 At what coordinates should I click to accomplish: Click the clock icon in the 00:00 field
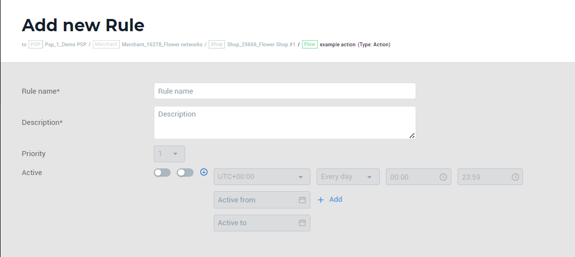click(443, 177)
